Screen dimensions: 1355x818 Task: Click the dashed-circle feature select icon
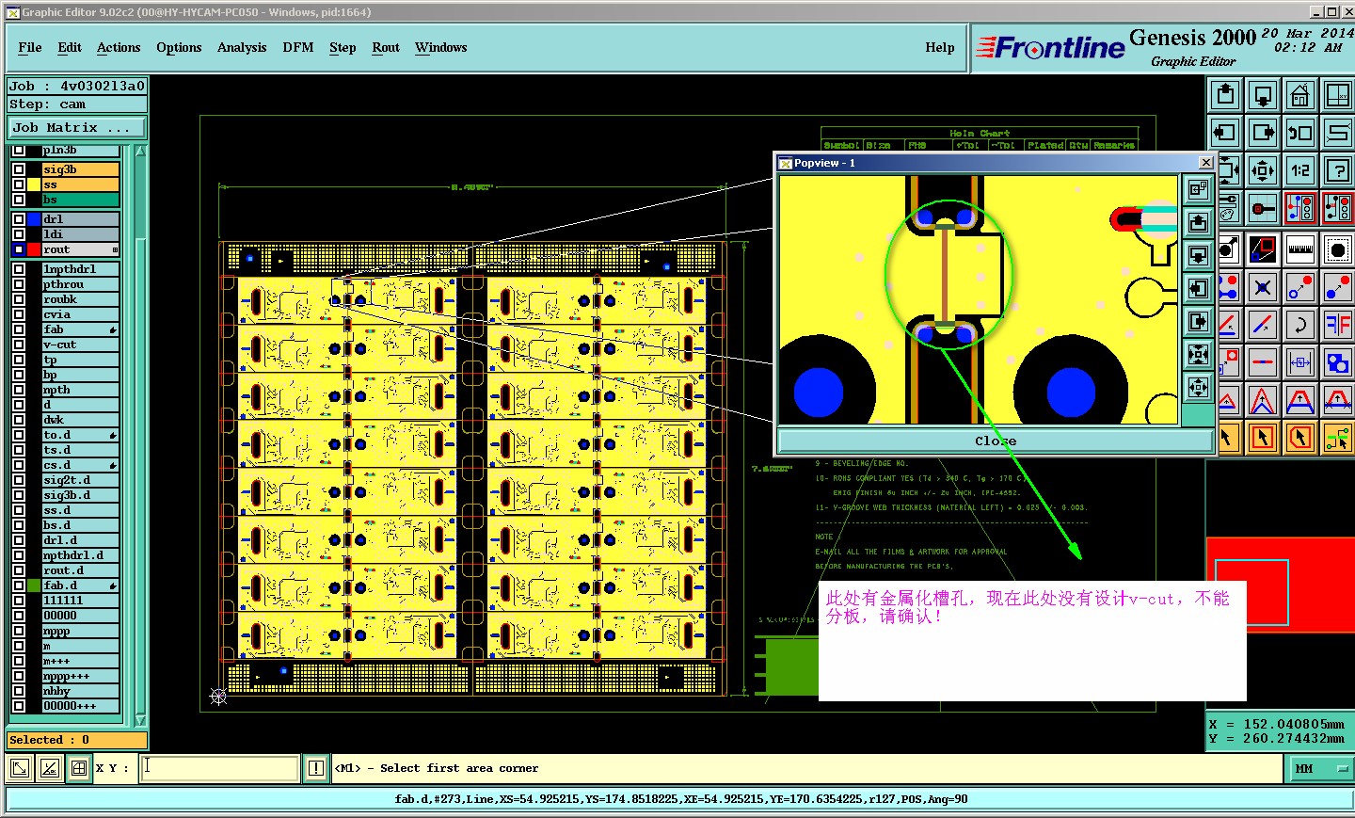point(1337,249)
